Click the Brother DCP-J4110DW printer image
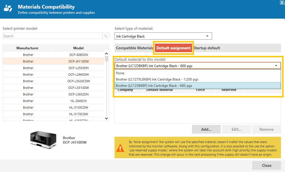Screen dimensions: 285x172 coord(43,140)
